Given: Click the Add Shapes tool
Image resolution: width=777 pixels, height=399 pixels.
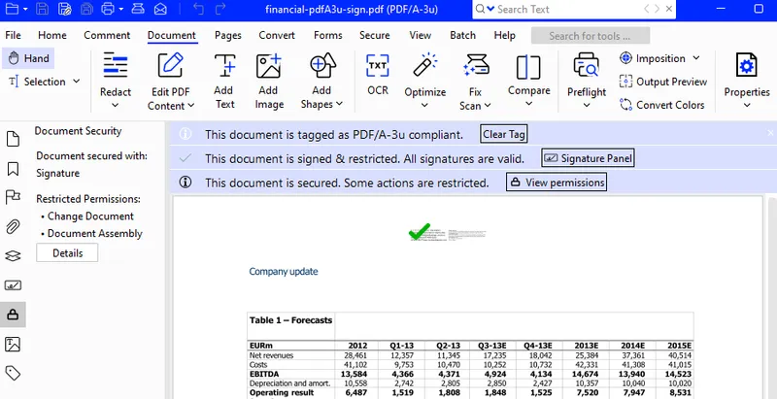Looking at the screenshot, I should pos(322,81).
